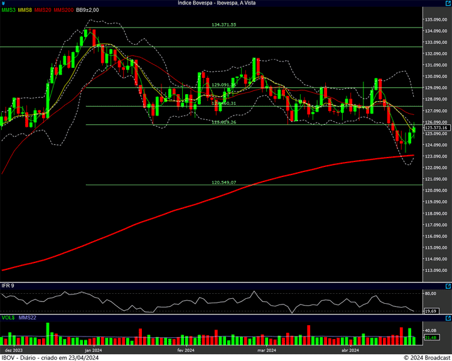
Task: Open the VOL$ volume panel label
Action: 8,318
